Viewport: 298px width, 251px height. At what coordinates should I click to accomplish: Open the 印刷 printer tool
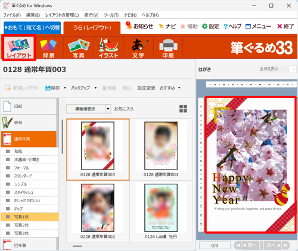[168, 48]
